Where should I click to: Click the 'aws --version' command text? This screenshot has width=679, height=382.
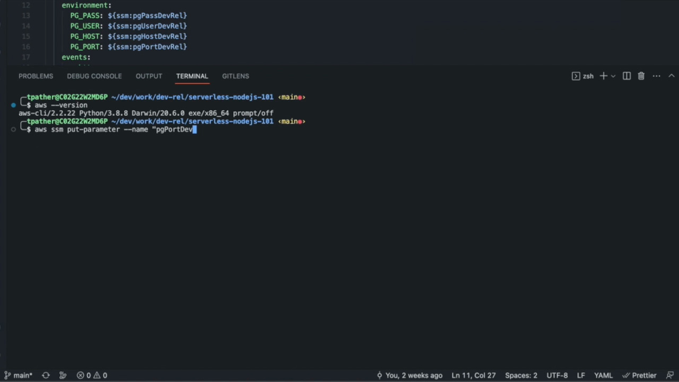61,105
